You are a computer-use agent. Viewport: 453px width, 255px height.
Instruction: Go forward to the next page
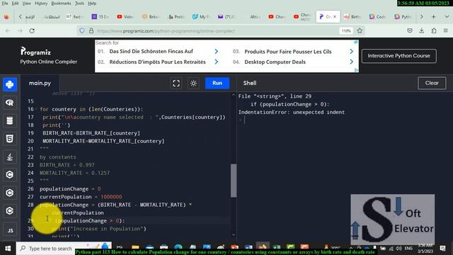[20, 30]
